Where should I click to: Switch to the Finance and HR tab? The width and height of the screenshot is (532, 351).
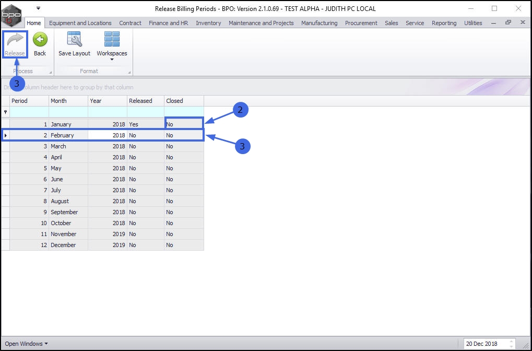pos(168,23)
